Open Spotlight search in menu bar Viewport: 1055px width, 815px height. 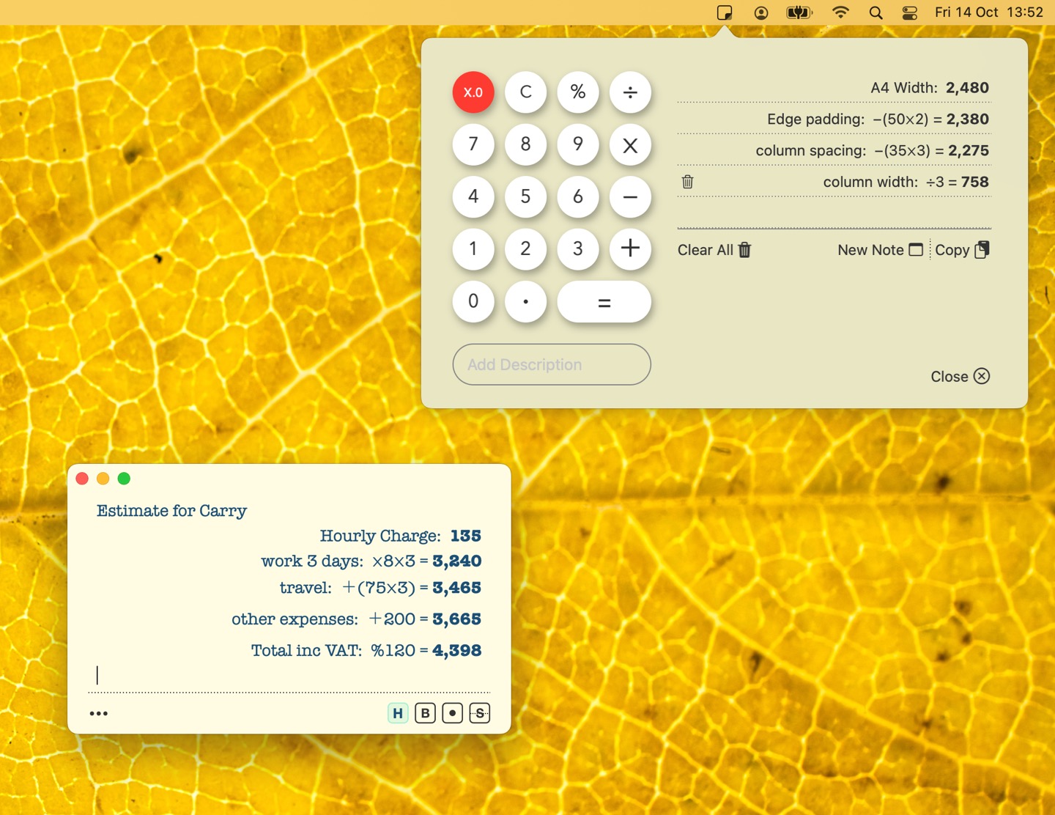[x=876, y=12]
